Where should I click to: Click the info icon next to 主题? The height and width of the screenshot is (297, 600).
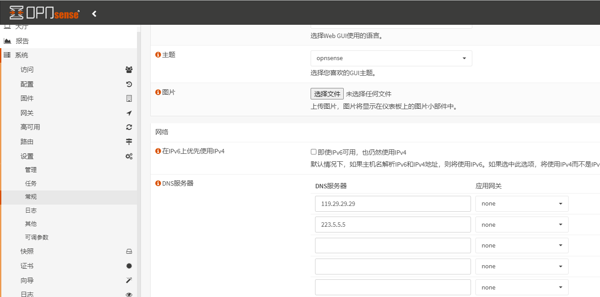click(158, 55)
